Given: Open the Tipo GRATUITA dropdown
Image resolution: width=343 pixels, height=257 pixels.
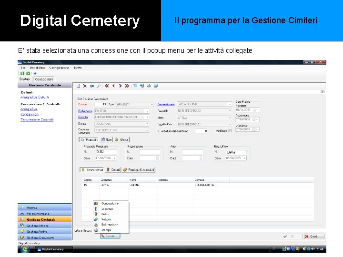Looking at the screenshot, I should pos(151,104).
